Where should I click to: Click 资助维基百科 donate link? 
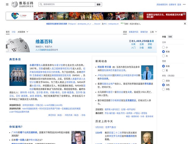pyautogui.click(x=162, y=5)
